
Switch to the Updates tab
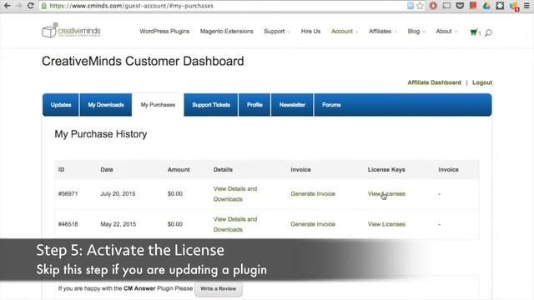[61, 105]
